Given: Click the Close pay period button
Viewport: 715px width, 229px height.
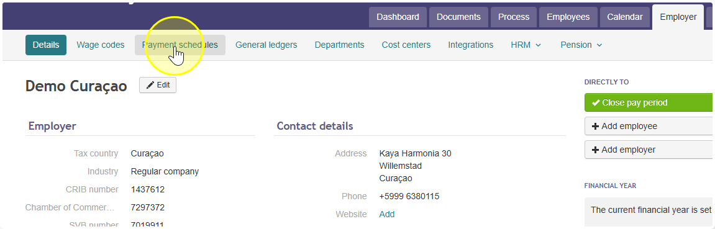Looking at the screenshot, I should pos(649,103).
